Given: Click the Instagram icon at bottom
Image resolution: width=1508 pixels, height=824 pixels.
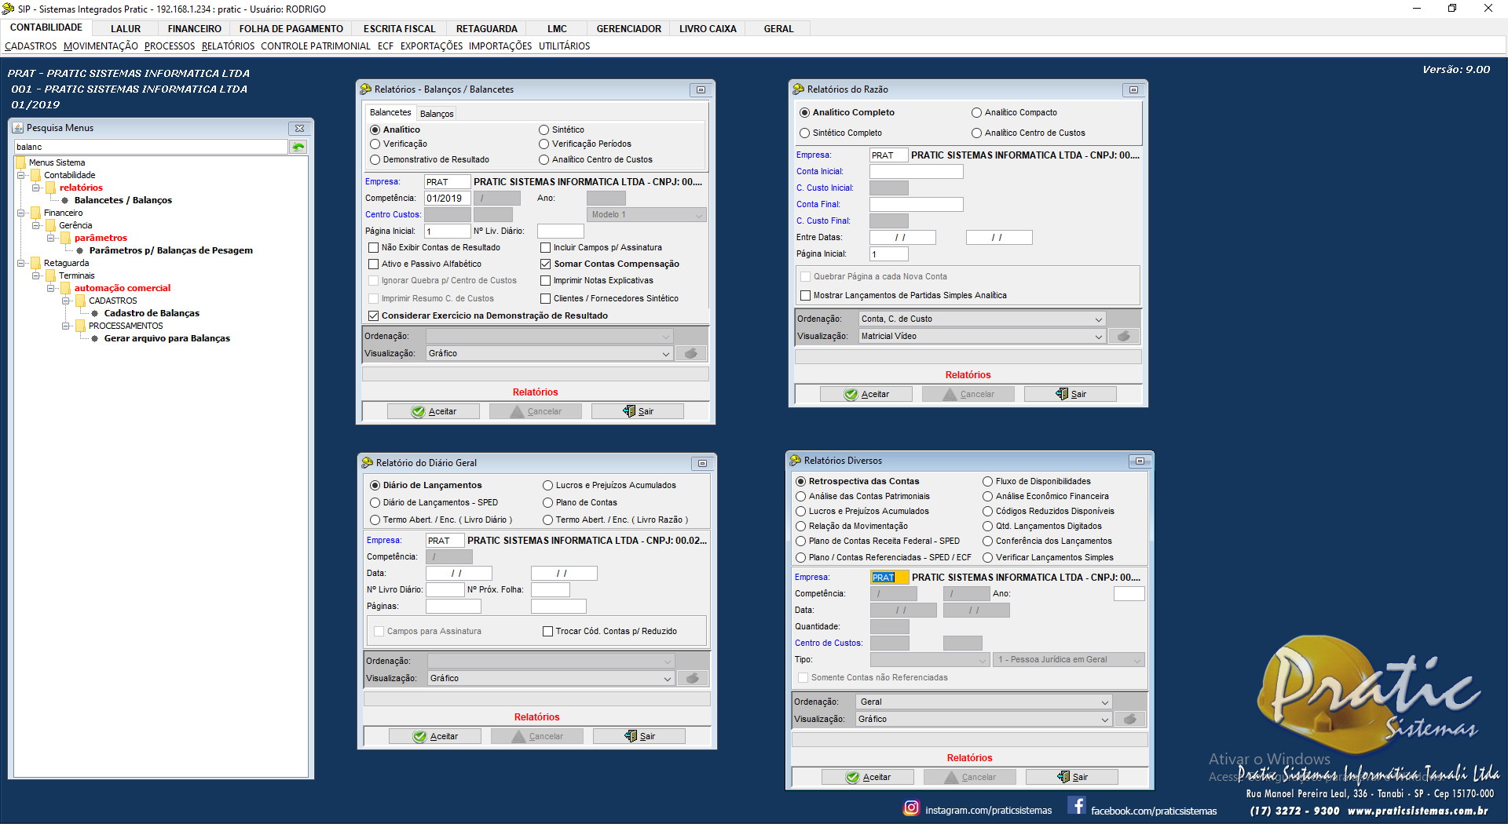Looking at the screenshot, I should (911, 808).
